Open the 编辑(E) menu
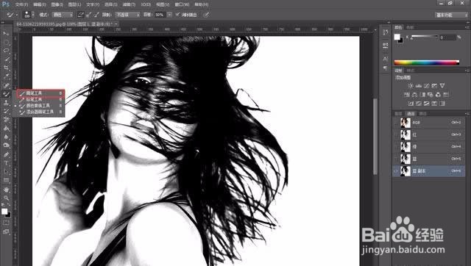Viewport: 471px width, 266px height. tap(39, 4)
